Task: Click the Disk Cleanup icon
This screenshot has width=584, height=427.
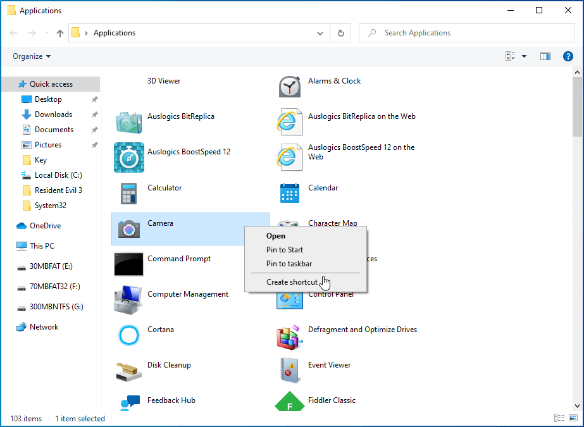Action: coord(128,370)
